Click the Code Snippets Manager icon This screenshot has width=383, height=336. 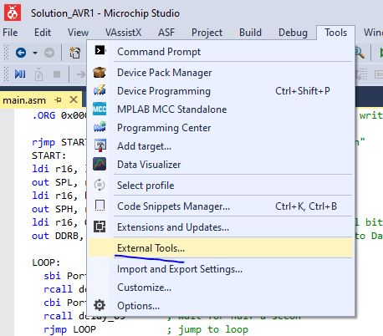pos(100,206)
